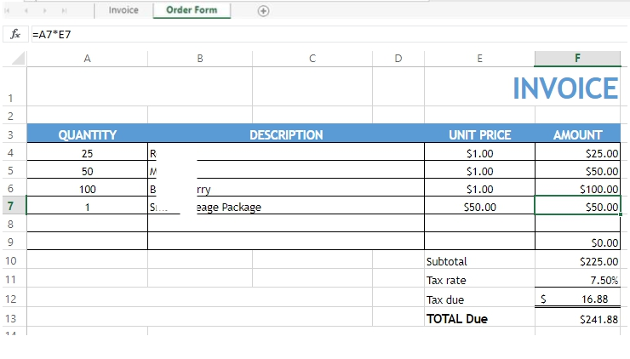Select row 7 header

(14, 206)
